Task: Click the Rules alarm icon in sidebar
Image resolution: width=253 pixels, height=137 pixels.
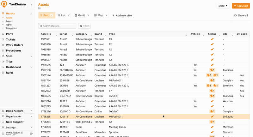Action: (x=3, y=73)
